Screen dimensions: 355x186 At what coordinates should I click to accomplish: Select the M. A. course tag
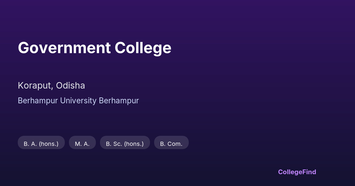tap(82, 144)
